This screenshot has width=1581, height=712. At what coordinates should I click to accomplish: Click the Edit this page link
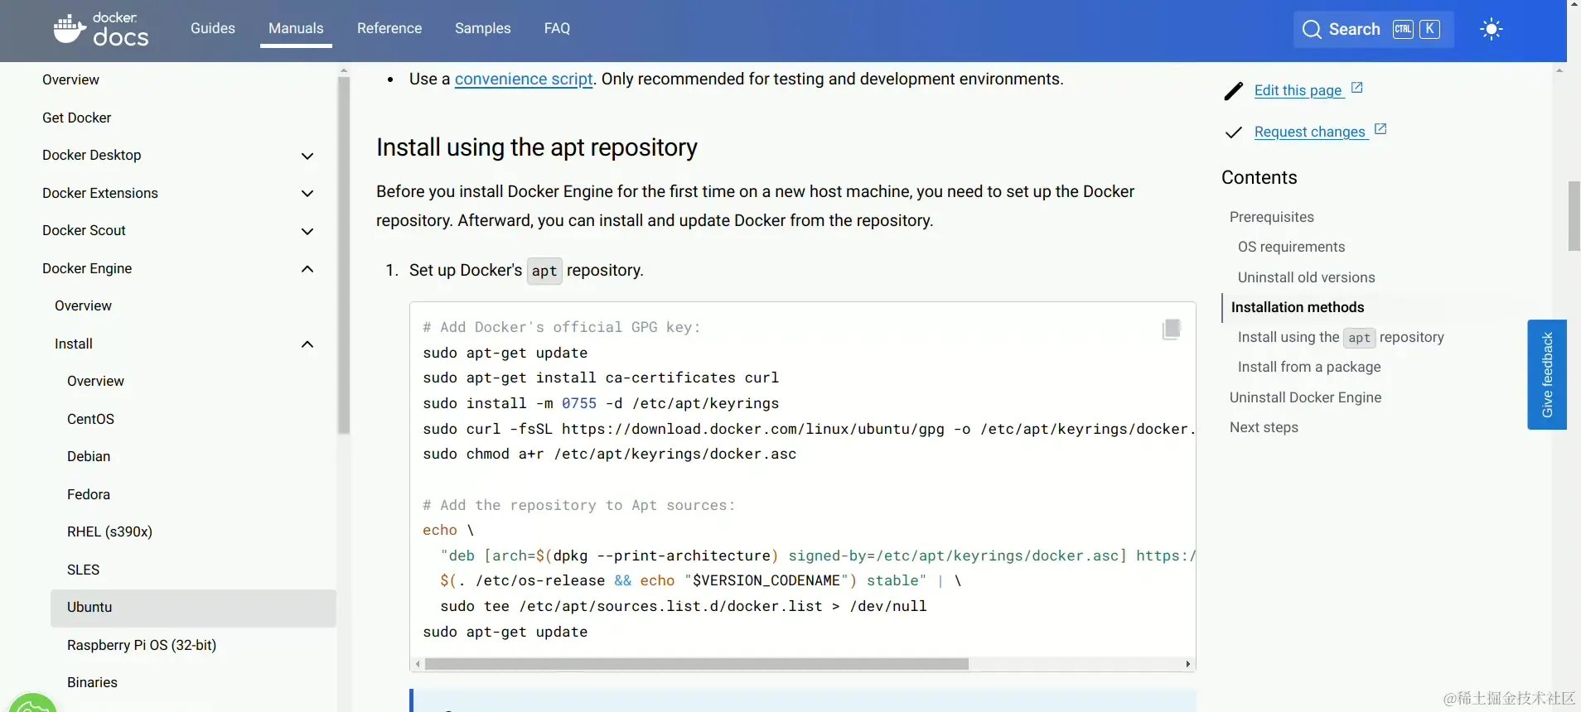click(x=1298, y=90)
